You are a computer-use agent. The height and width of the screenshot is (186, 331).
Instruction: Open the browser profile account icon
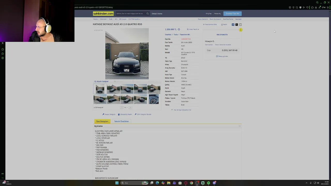point(316,7)
